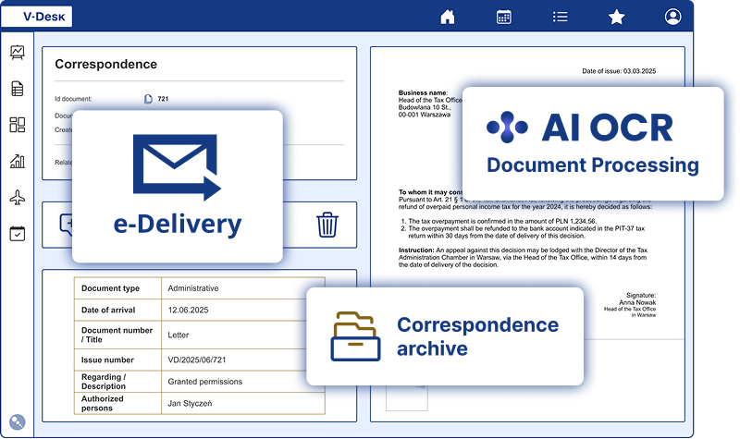Click the Document type label

pyautogui.click(x=110, y=288)
